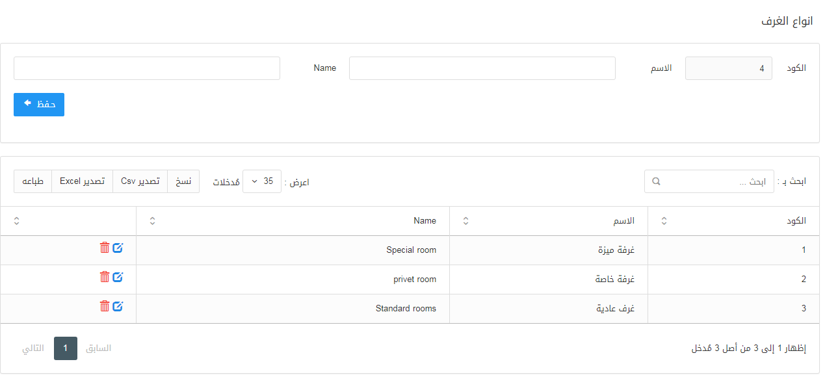The height and width of the screenshot is (377, 825).
Task: Sort table by الكود column
Action: pyautogui.click(x=664, y=221)
